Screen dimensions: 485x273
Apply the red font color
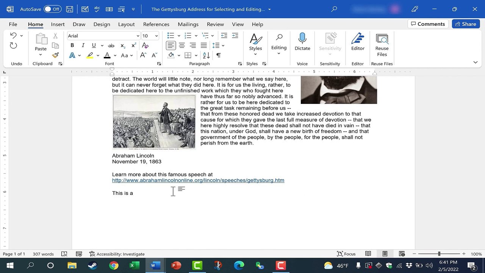point(107,55)
